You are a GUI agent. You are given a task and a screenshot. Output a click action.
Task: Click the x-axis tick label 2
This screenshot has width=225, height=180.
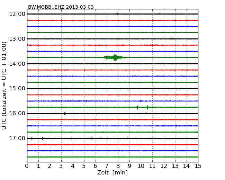(50, 166)
